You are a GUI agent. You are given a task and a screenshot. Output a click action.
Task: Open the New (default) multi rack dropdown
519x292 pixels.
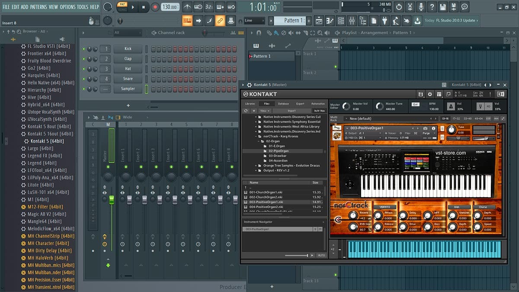point(391,118)
